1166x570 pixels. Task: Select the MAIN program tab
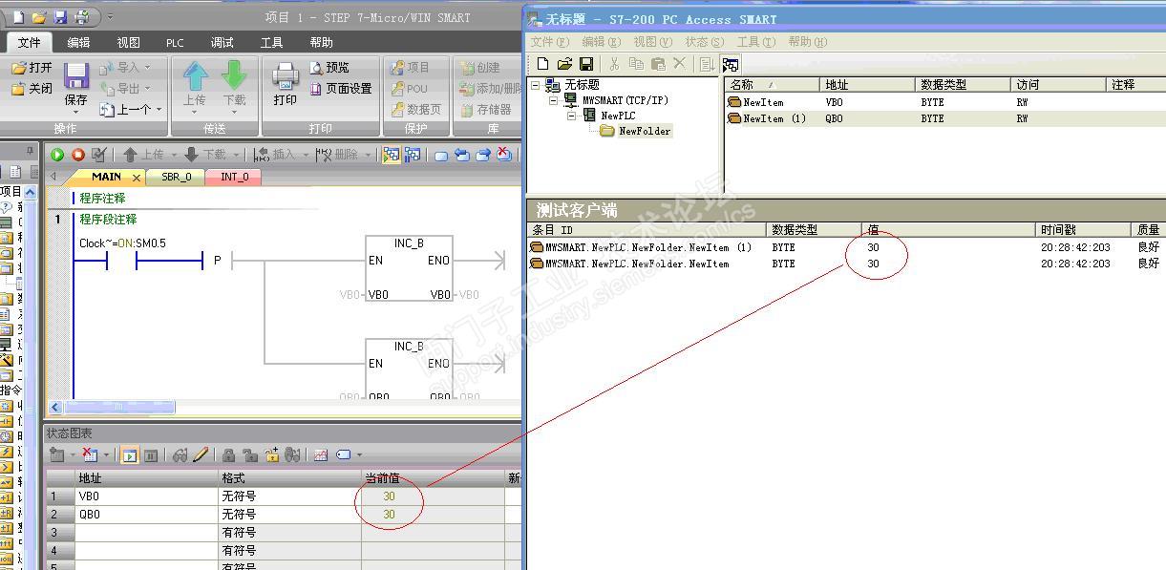coord(106,177)
